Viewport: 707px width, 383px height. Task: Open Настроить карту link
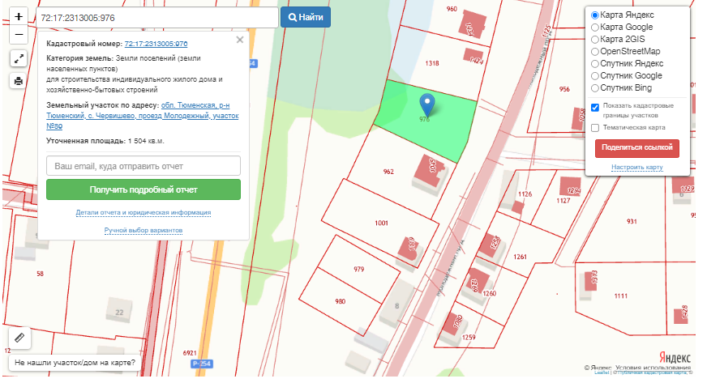point(637,167)
